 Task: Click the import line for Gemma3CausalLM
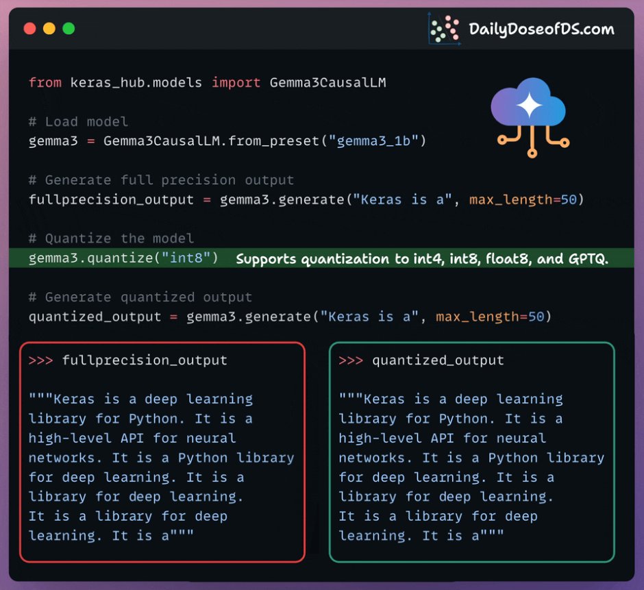208,83
